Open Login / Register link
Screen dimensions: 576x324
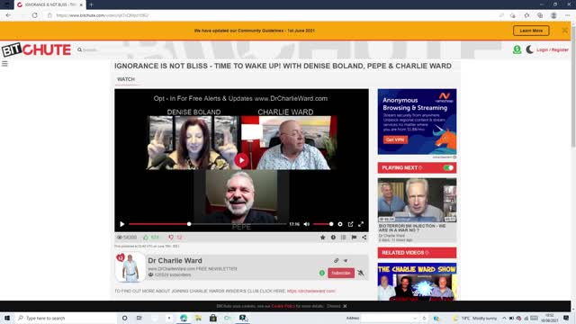[553, 49]
